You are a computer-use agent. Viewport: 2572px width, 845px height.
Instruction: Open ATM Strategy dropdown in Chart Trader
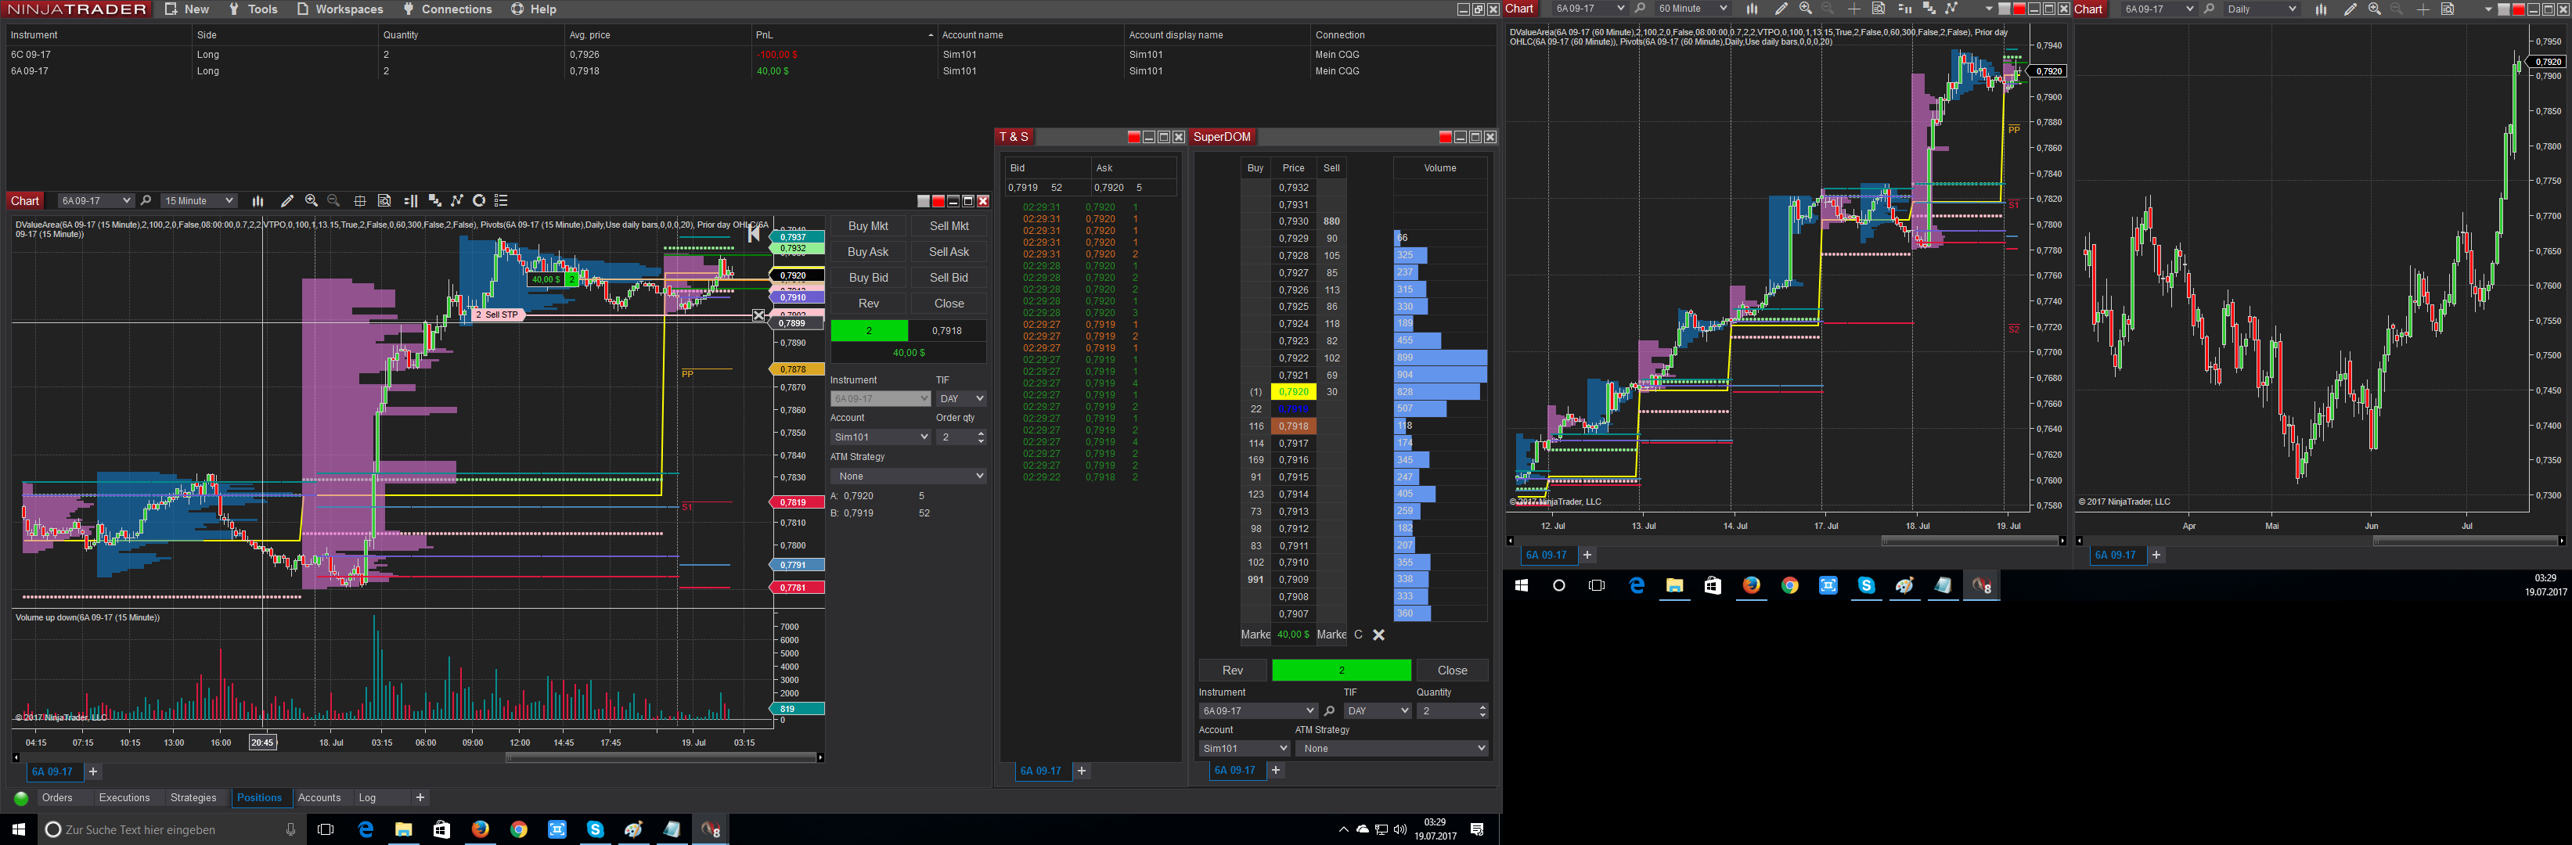909,476
